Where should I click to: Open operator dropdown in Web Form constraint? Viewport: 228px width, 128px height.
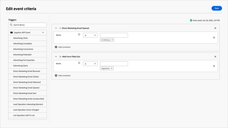pyautogui.click(x=90, y=64)
